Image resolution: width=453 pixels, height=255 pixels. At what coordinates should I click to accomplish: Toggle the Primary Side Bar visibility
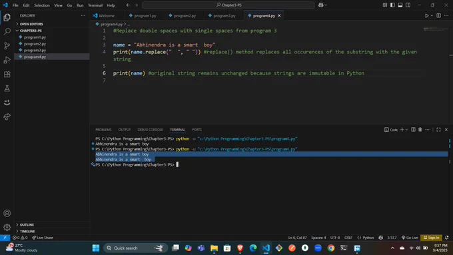(392, 5)
